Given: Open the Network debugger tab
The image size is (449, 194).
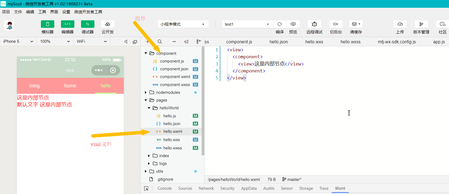Looking at the screenshot, I should coord(206,188).
